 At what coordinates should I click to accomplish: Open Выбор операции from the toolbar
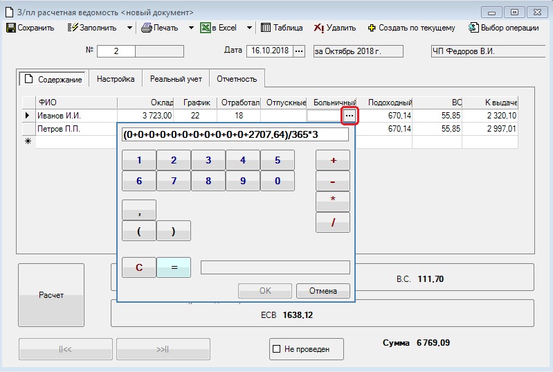pyautogui.click(x=474, y=28)
